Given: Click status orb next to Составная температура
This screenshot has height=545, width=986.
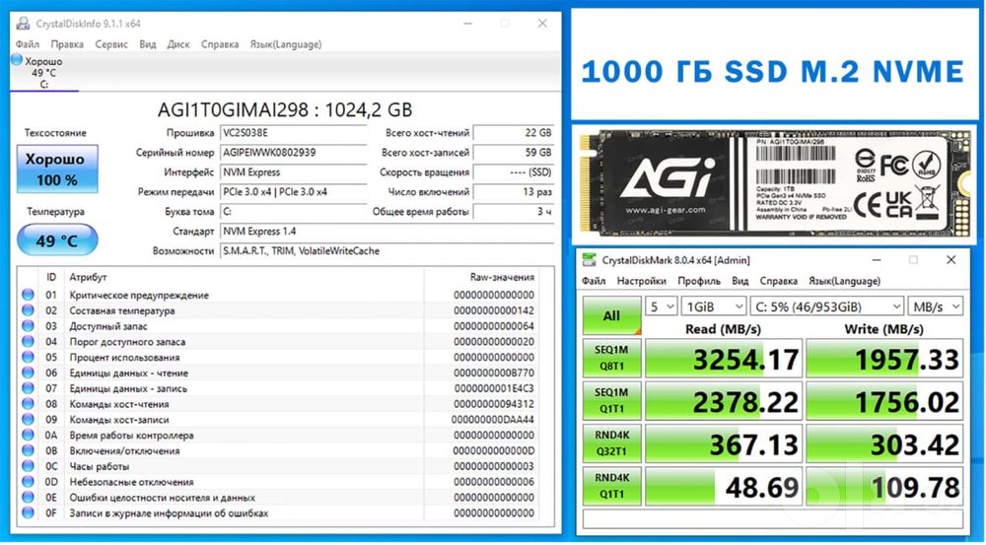Looking at the screenshot, I should coord(28,310).
